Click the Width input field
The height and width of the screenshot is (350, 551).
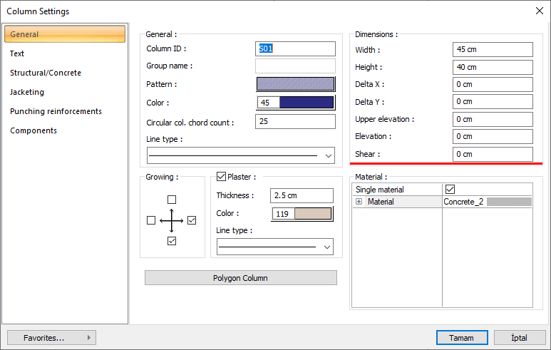(493, 50)
